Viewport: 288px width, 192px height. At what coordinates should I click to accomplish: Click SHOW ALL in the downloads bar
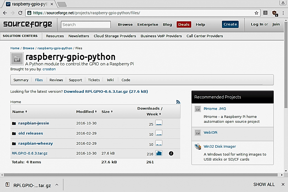(264, 184)
